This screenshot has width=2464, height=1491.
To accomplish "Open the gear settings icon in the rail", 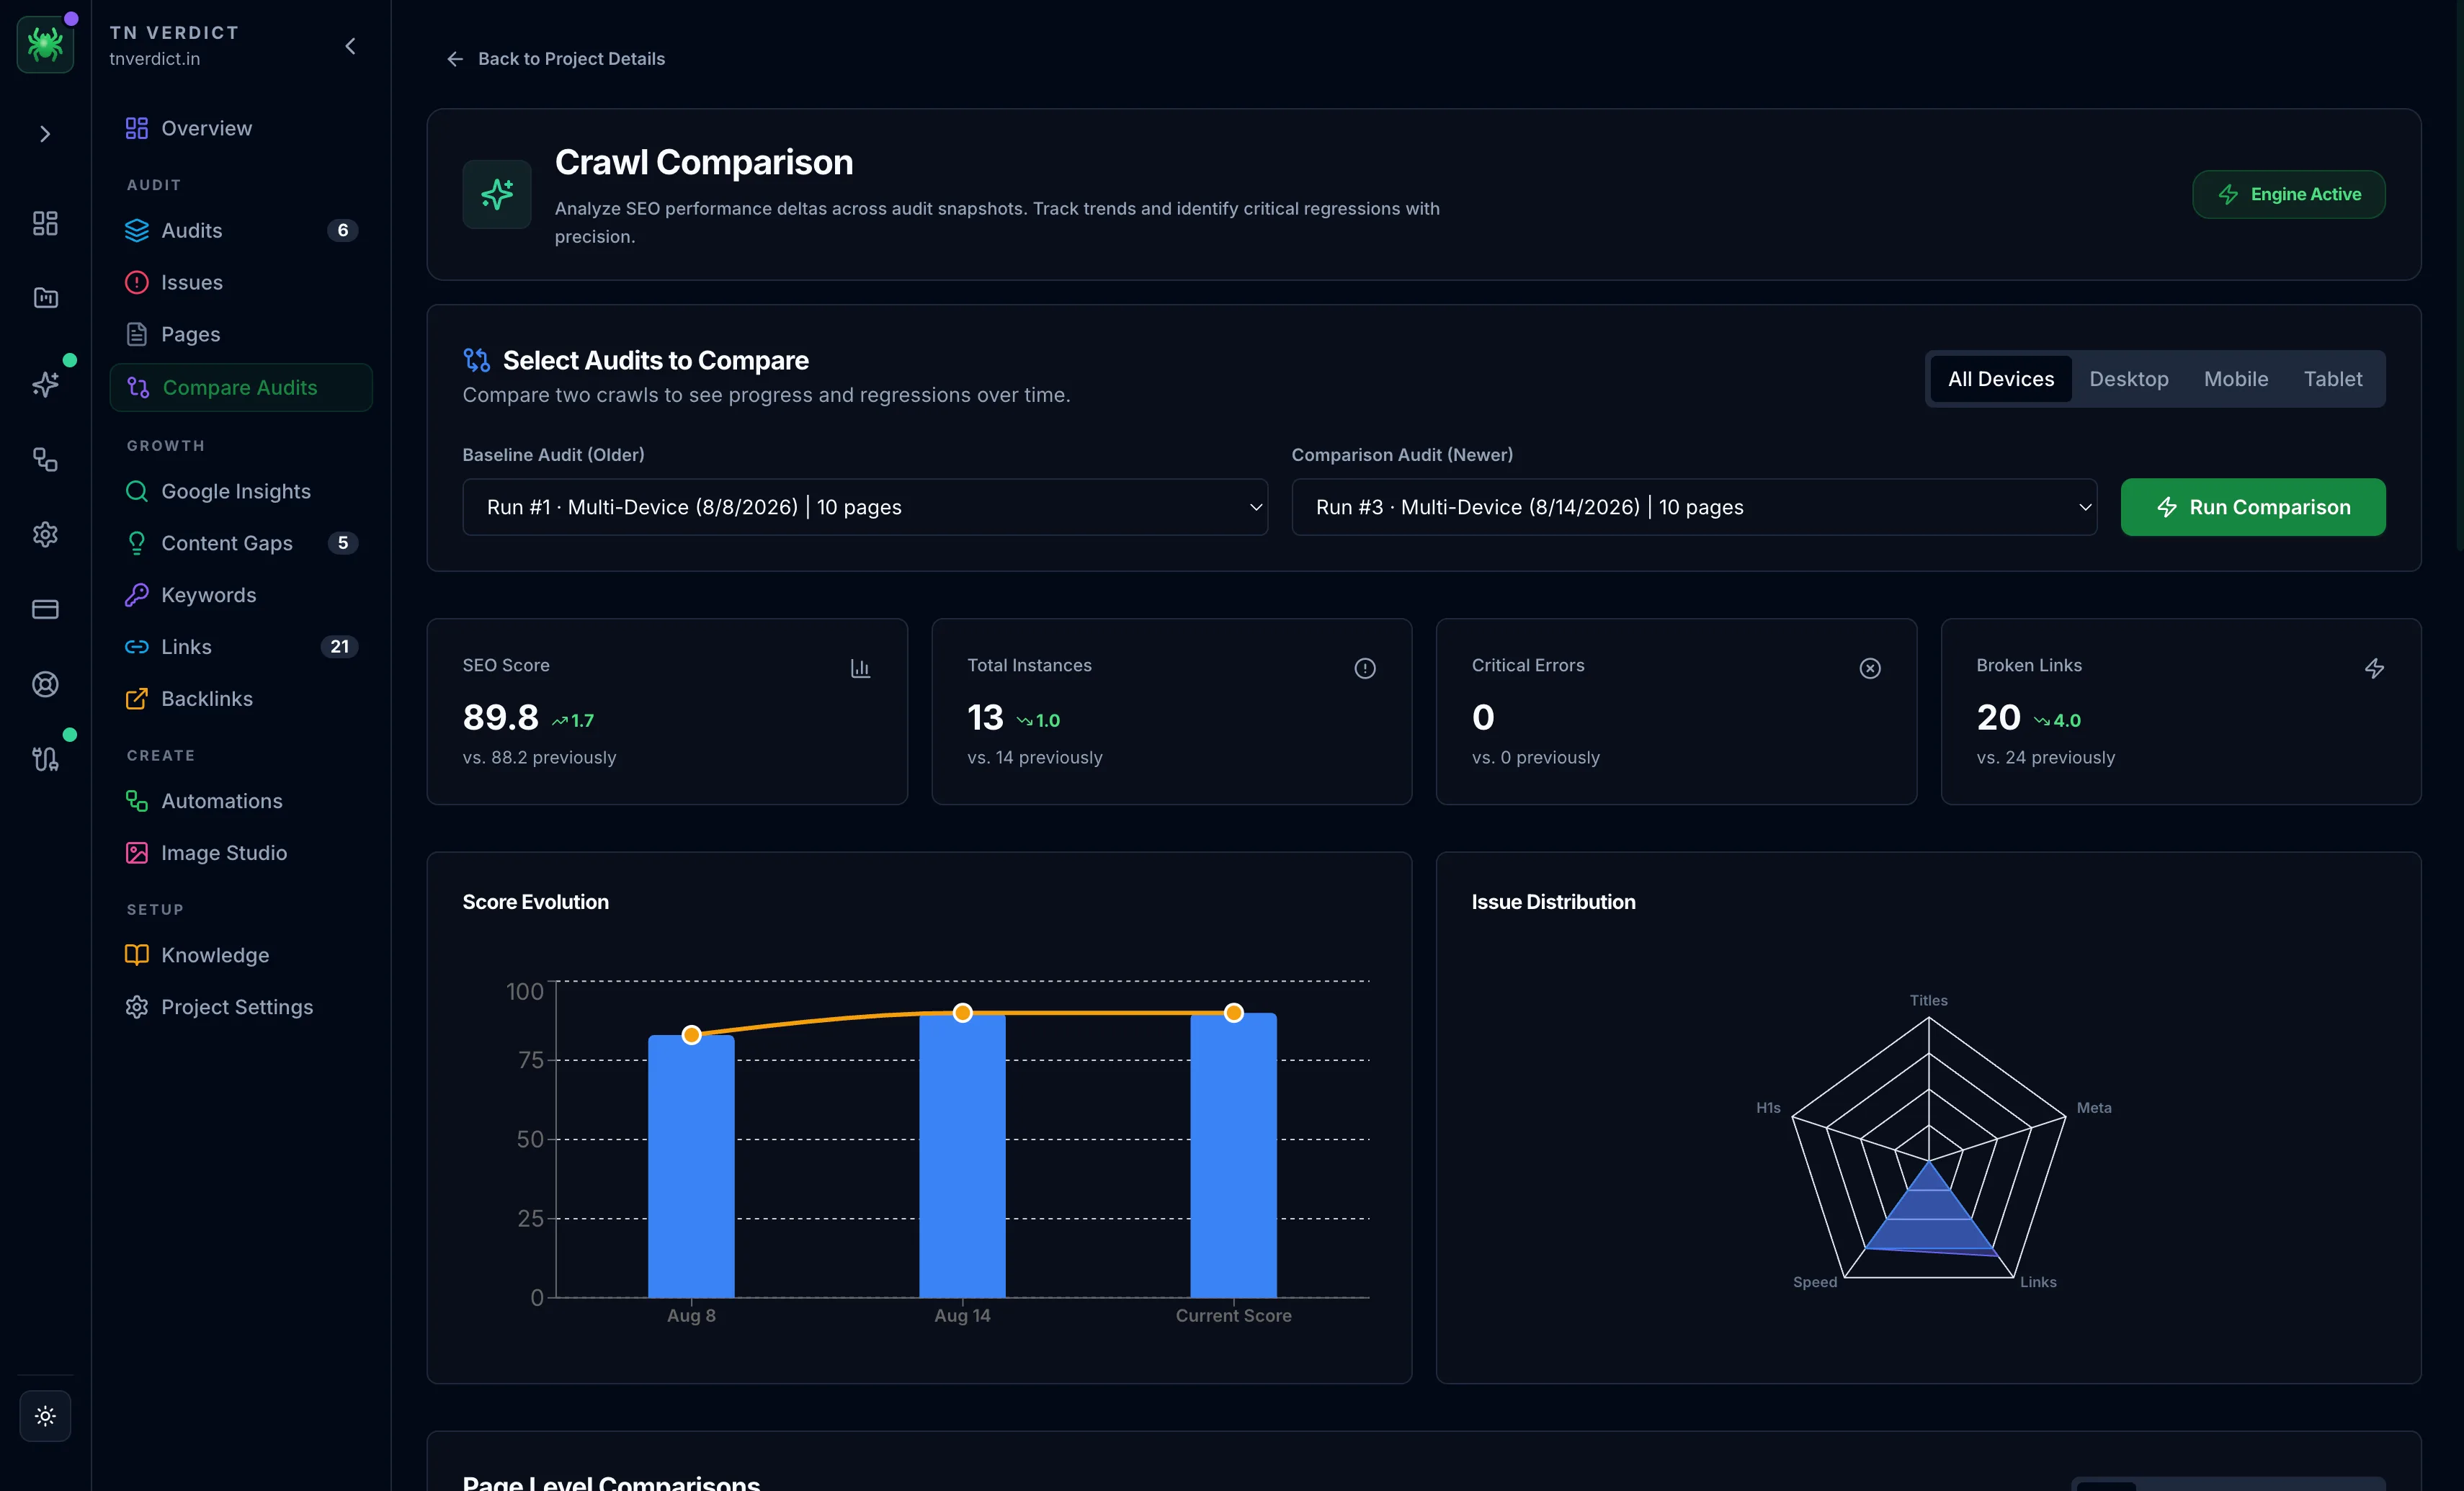I will [x=45, y=535].
